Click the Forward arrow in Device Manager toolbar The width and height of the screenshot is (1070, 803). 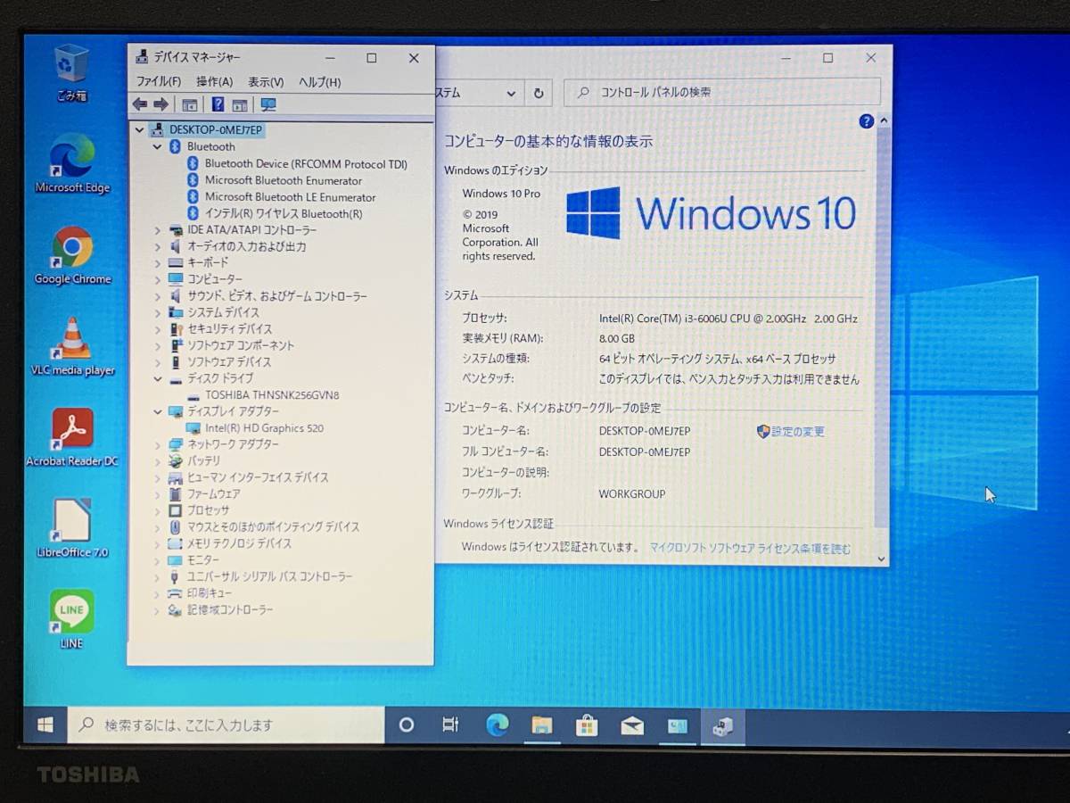160,104
